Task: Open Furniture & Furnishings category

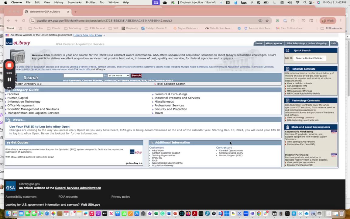Action: 171,94
